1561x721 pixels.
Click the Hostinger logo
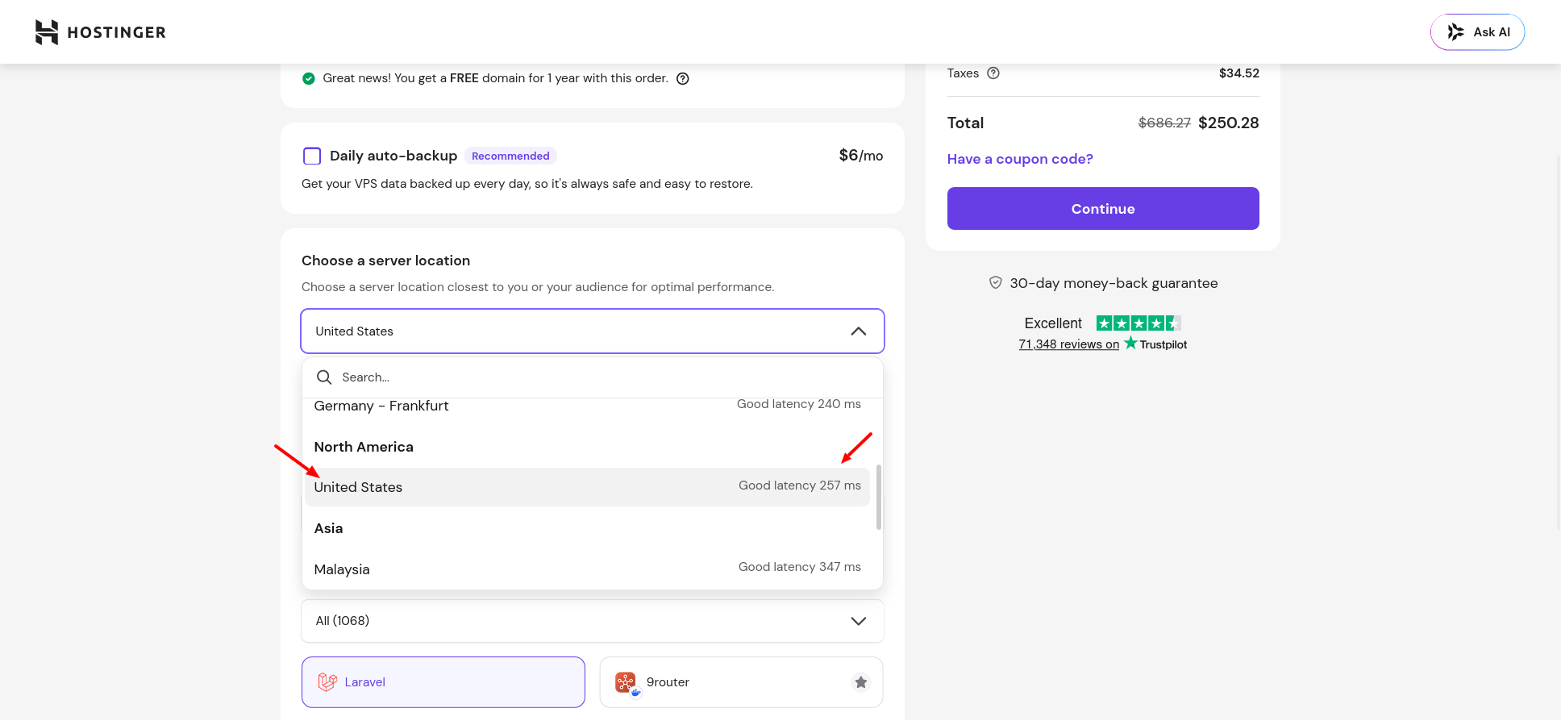pos(101,32)
